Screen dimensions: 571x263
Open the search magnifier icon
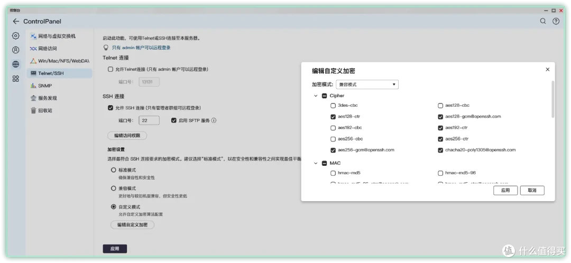click(x=543, y=21)
